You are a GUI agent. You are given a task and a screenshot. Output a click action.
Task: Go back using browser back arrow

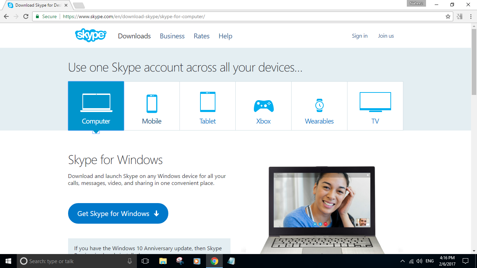click(6, 16)
